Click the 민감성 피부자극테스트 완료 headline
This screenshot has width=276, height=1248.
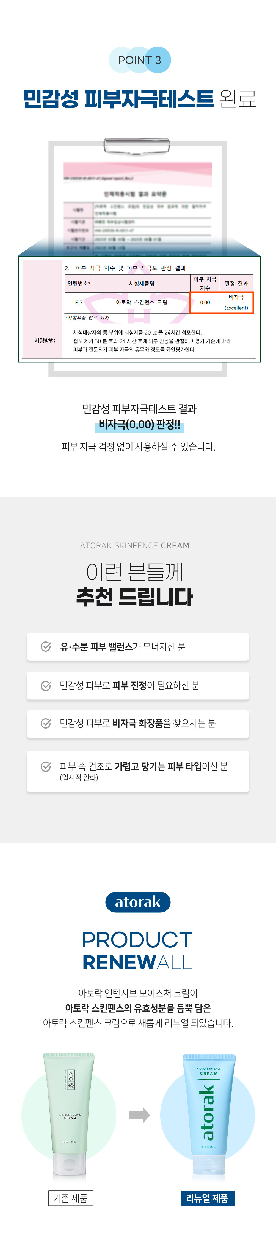[x=139, y=99]
